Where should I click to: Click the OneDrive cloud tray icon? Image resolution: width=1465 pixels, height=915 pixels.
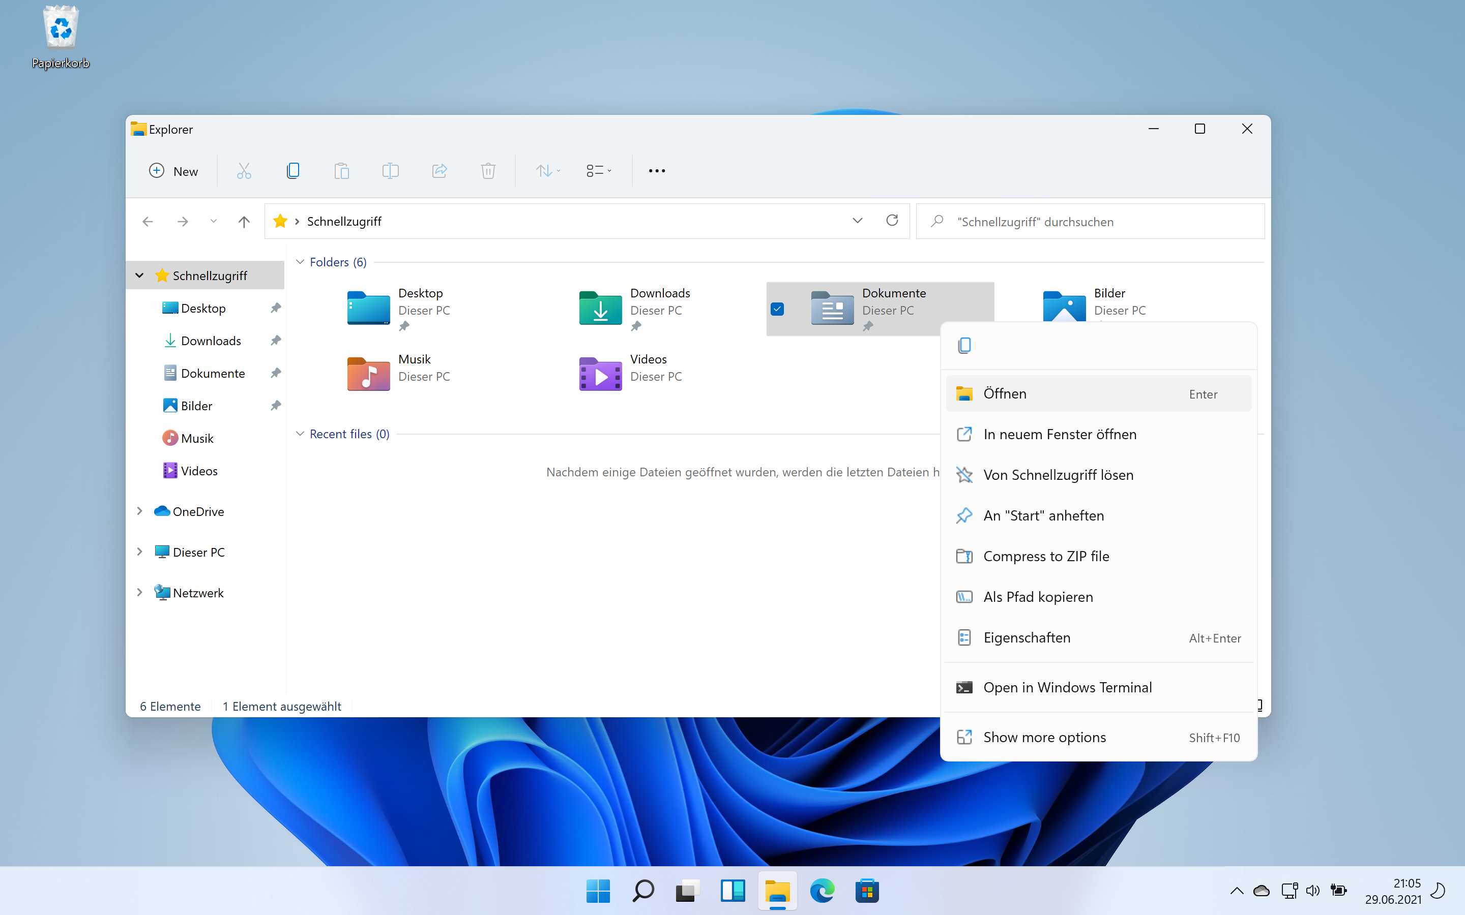pyautogui.click(x=1262, y=891)
